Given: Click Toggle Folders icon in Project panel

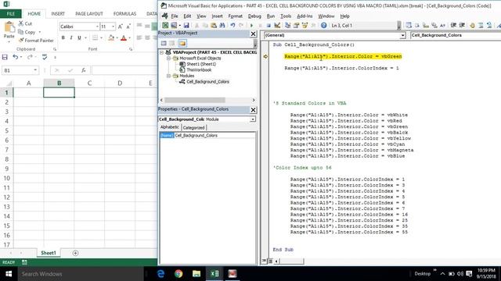Looking at the screenshot, I should click(x=182, y=44).
